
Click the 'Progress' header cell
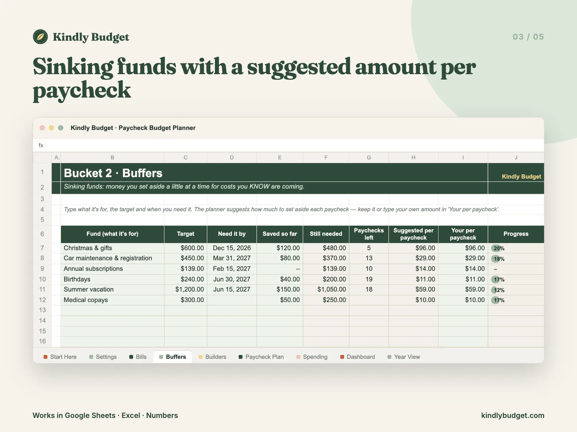[x=516, y=234]
